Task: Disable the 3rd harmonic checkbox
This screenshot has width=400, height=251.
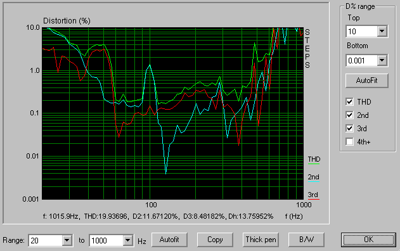Action: [x=350, y=128]
